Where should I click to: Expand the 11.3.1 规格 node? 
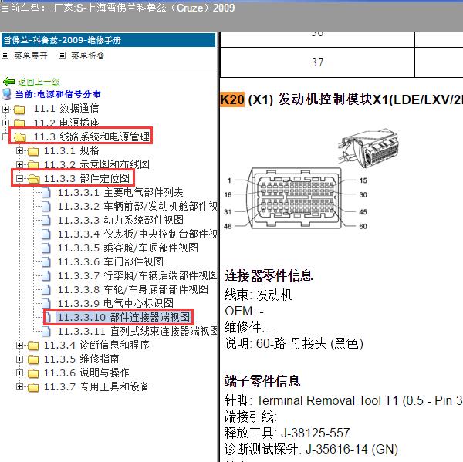point(19,151)
